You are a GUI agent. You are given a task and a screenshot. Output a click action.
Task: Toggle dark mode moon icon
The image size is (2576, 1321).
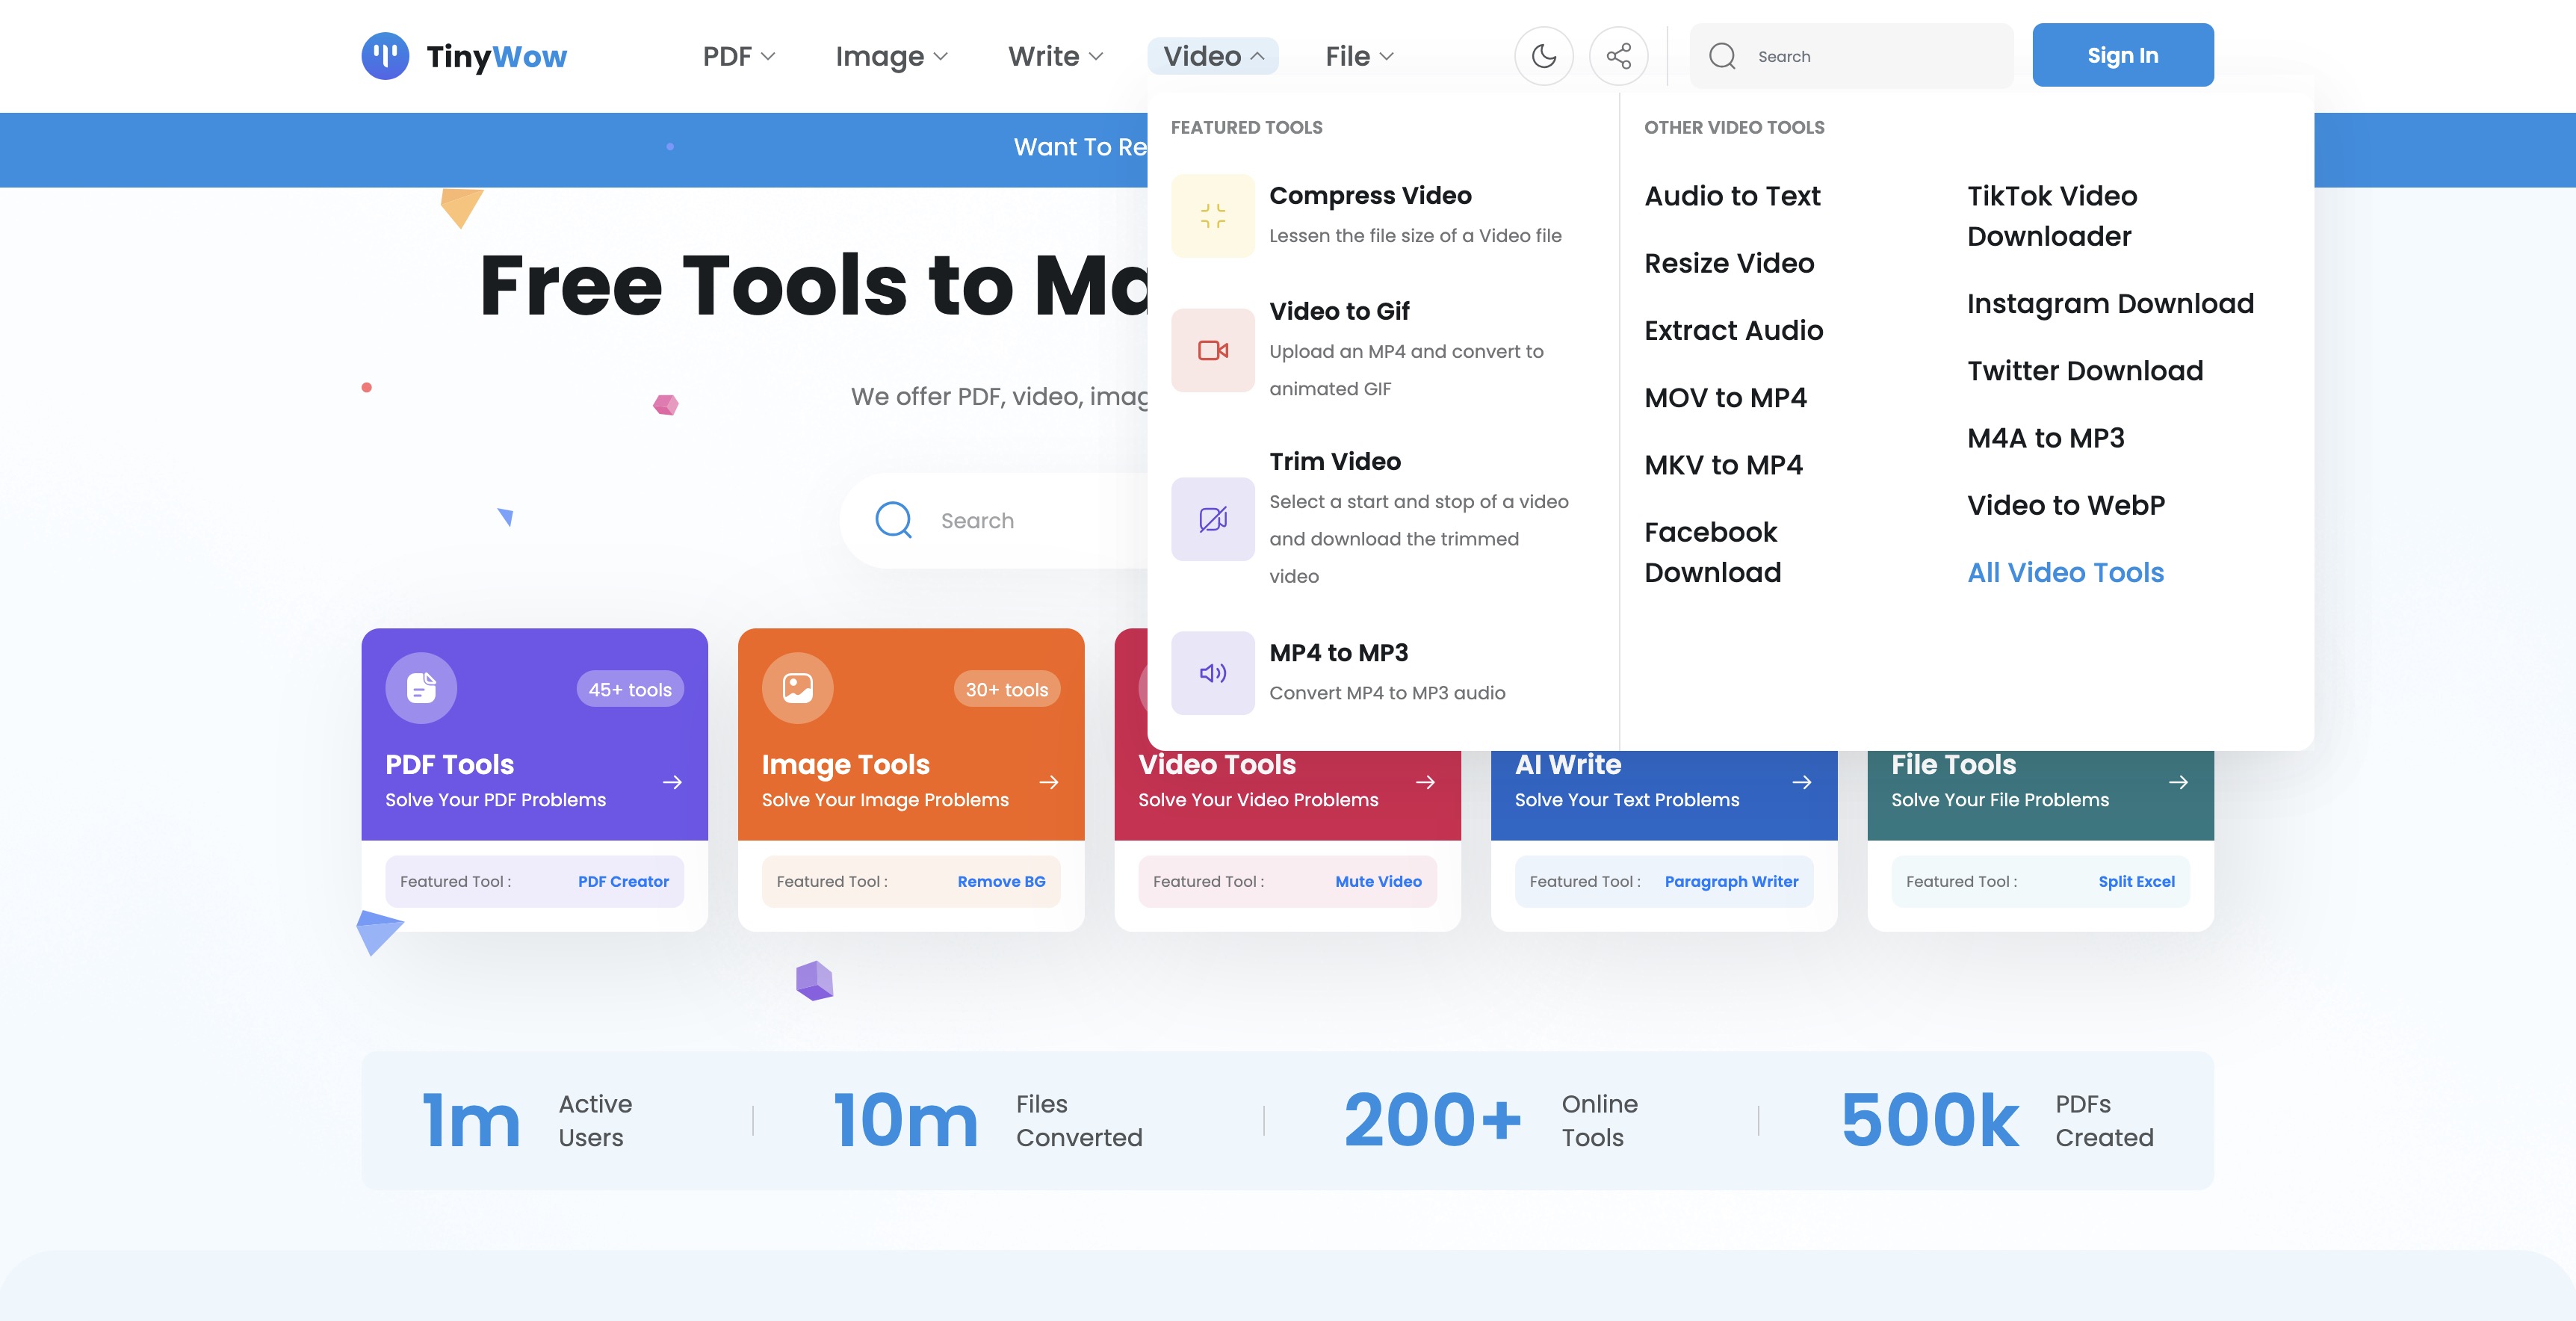pyautogui.click(x=1544, y=56)
